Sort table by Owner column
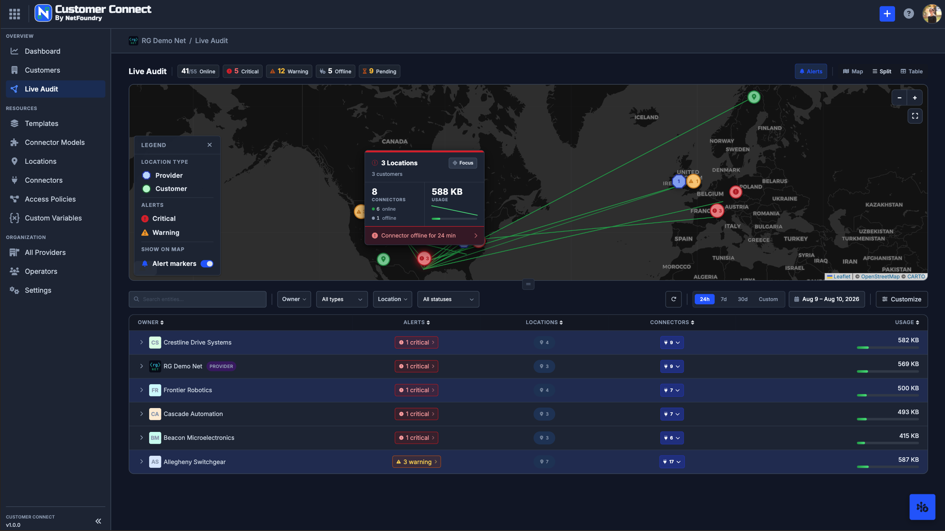 pos(151,322)
